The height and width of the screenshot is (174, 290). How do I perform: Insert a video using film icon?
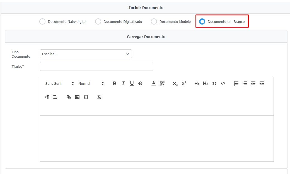point(86,97)
